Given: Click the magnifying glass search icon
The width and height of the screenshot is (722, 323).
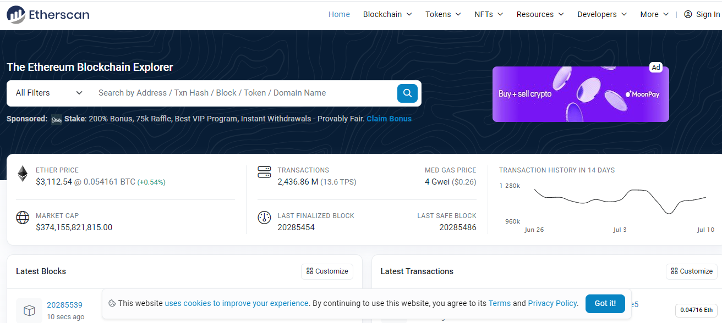Looking at the screenshot, I should click(407, 93).
